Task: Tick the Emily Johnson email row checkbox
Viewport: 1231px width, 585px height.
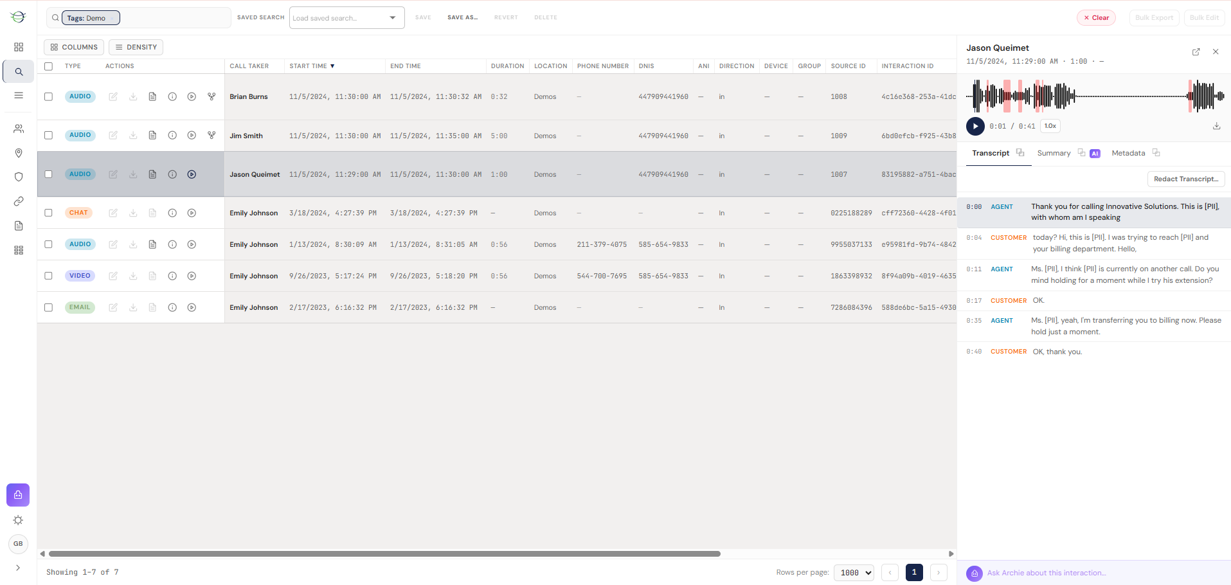Action: pos(48,307)
